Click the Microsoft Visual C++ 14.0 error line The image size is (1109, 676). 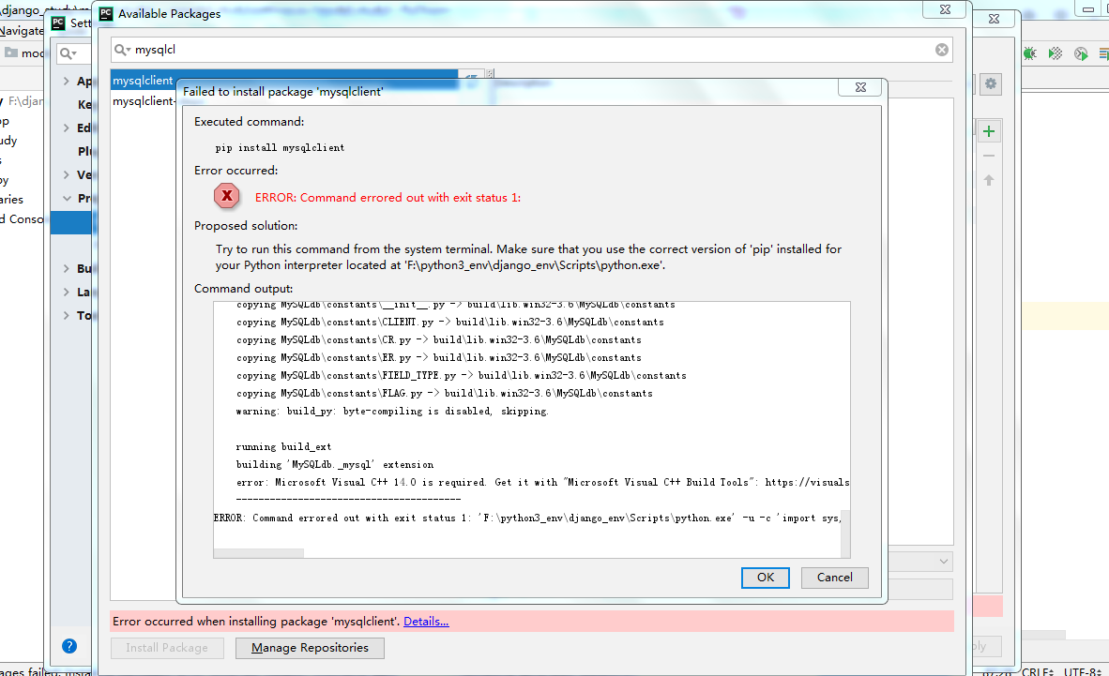click(542, 482)
